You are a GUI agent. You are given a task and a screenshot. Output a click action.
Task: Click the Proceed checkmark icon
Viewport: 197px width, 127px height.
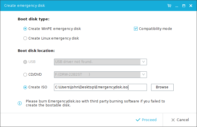(138, 120)
